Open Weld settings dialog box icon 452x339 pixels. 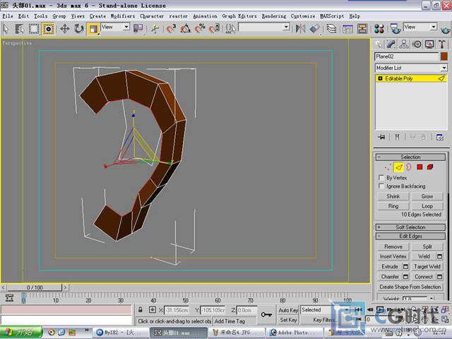click(439, 256)
